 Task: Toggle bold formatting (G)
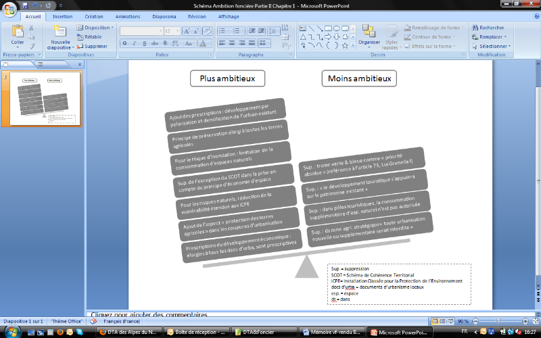[124, 43]
